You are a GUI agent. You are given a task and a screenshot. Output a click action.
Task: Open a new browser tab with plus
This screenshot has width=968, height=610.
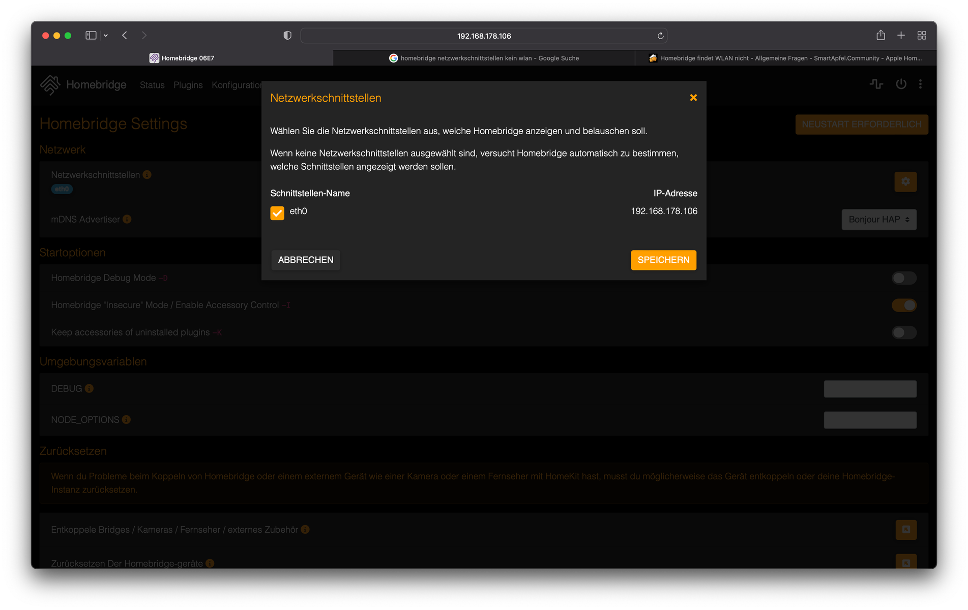901,35
